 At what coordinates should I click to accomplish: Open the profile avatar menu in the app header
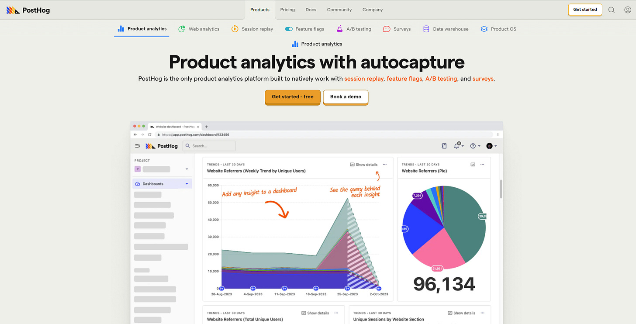click(491, 146)
